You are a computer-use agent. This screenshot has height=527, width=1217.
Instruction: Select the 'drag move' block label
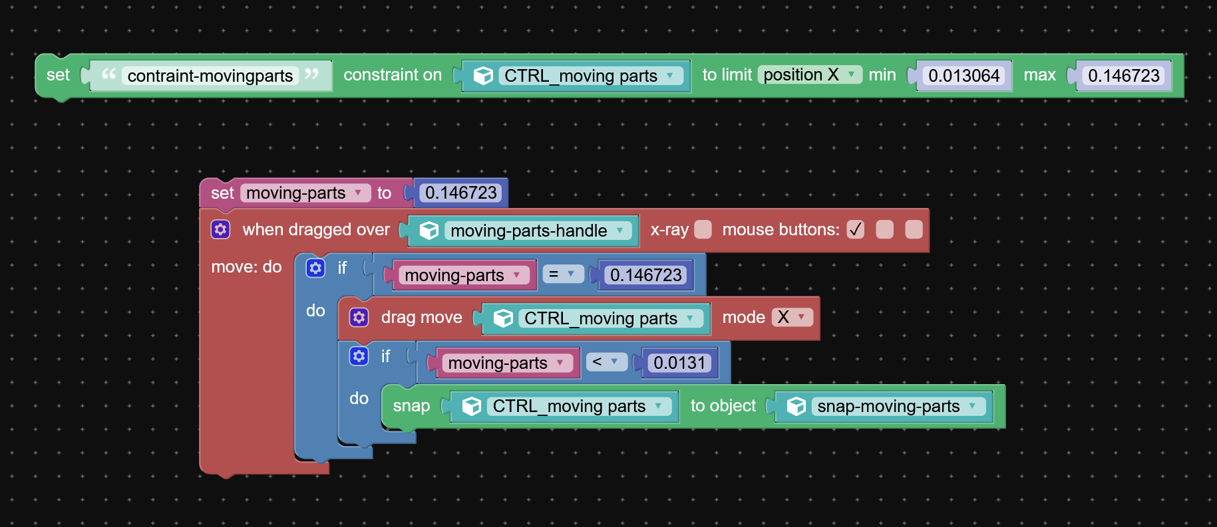[421, 317]
